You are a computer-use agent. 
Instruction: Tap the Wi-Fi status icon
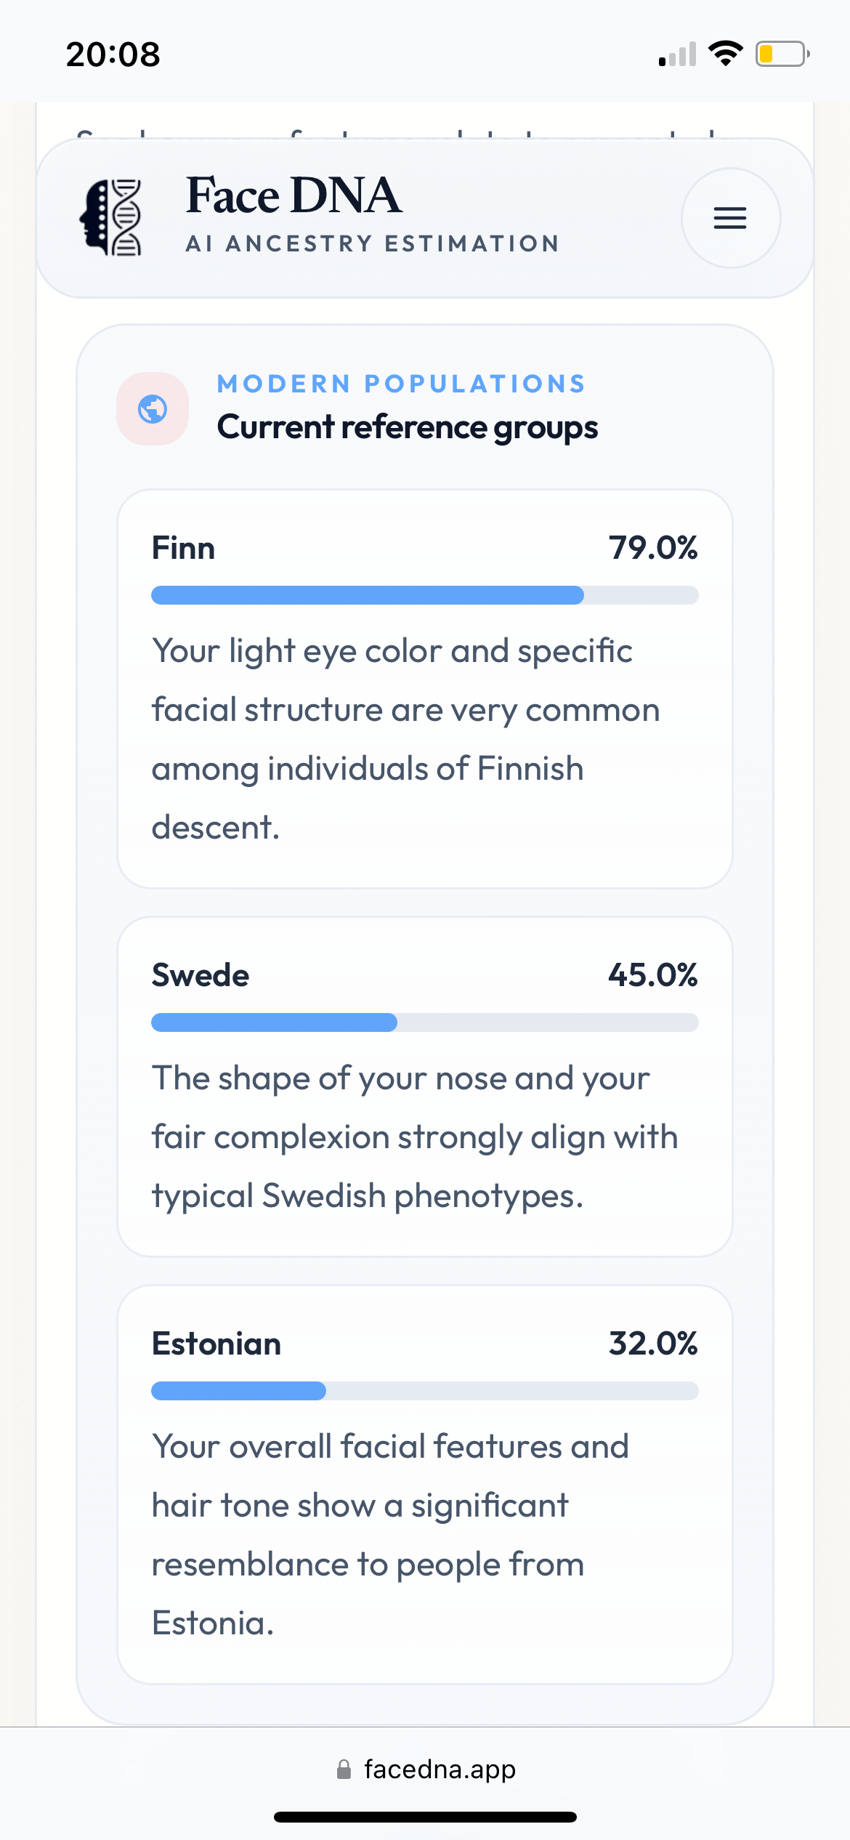(725, 54)
